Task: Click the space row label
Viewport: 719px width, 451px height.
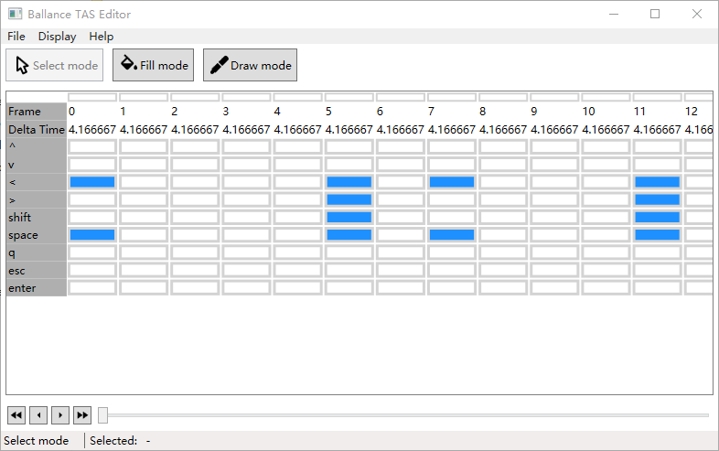Action: (x=37, y=235)
